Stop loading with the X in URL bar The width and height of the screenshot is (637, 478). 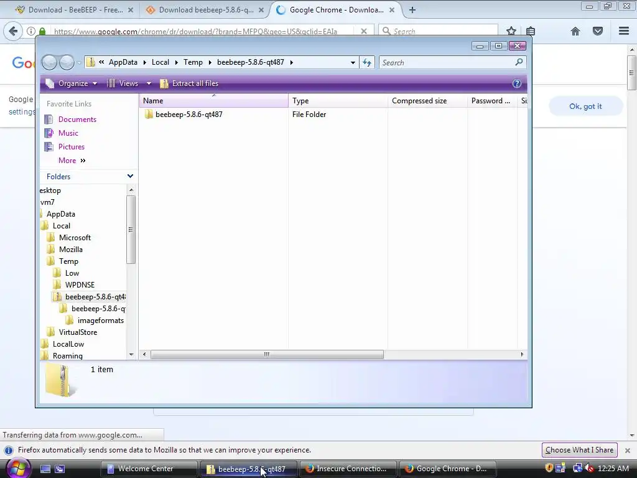364,31
